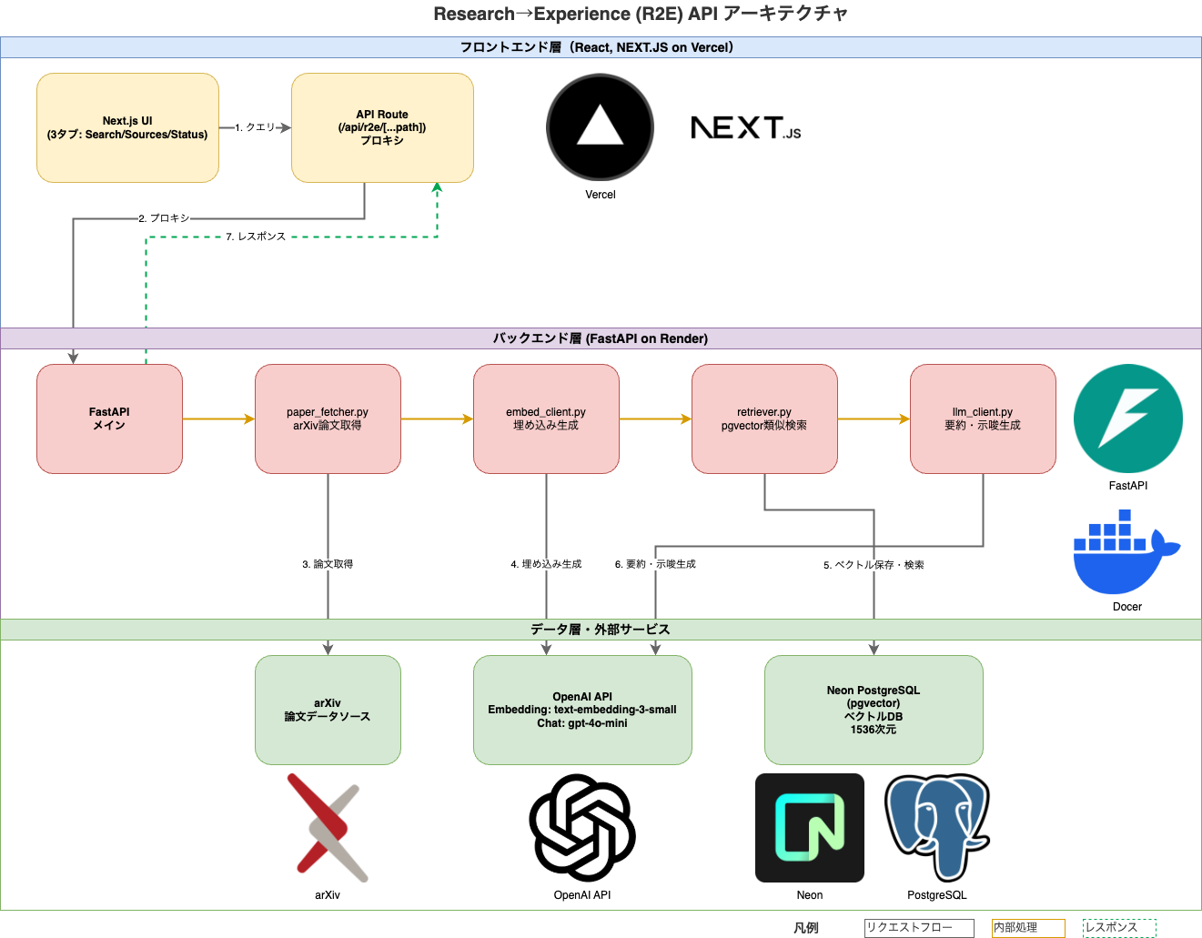Click the FastAPI lightning bolt icon
Viewport: 1202px width, 938px height.
[1127, 418]
